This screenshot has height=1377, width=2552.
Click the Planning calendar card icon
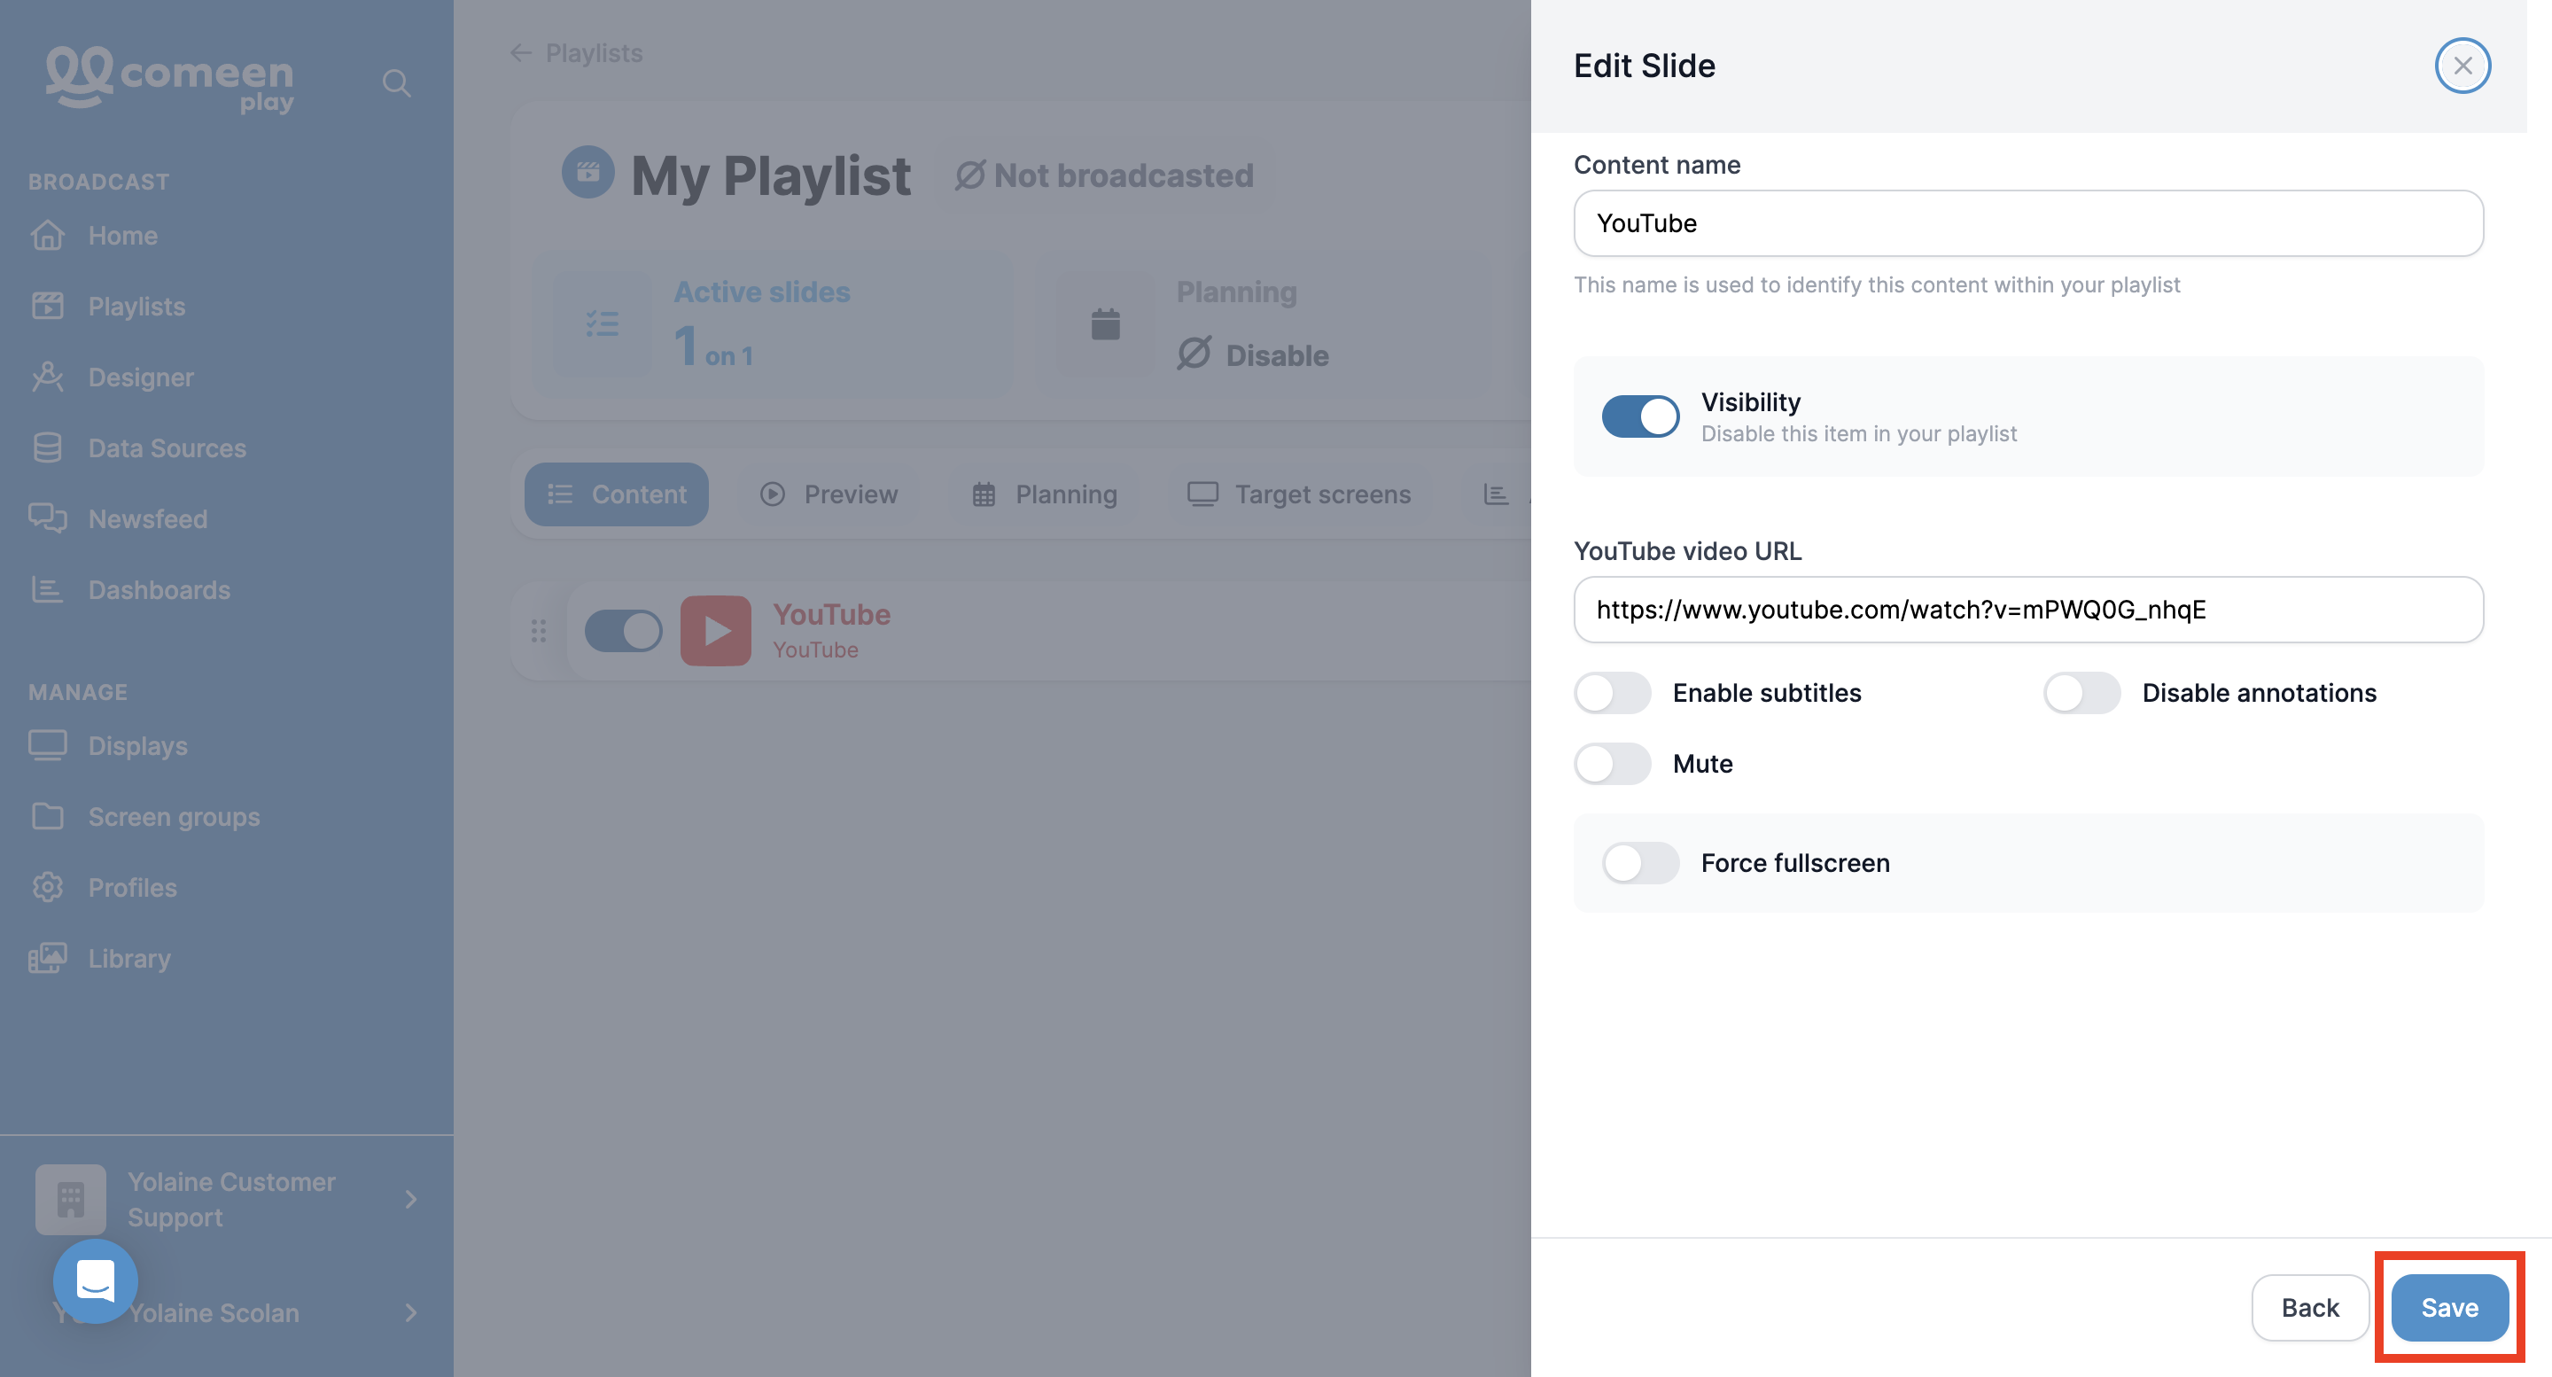(1106, 324)
